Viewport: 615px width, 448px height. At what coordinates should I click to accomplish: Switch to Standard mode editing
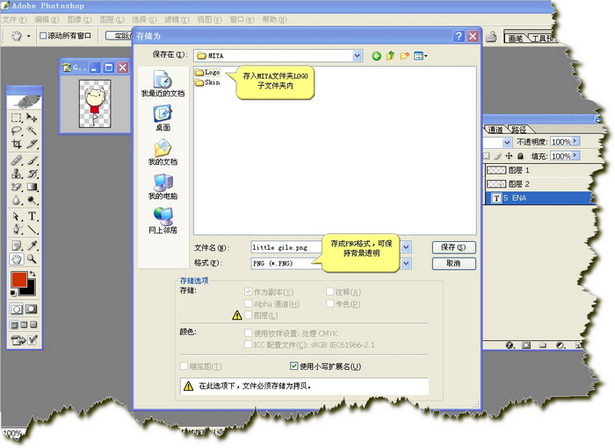point(16,309)
